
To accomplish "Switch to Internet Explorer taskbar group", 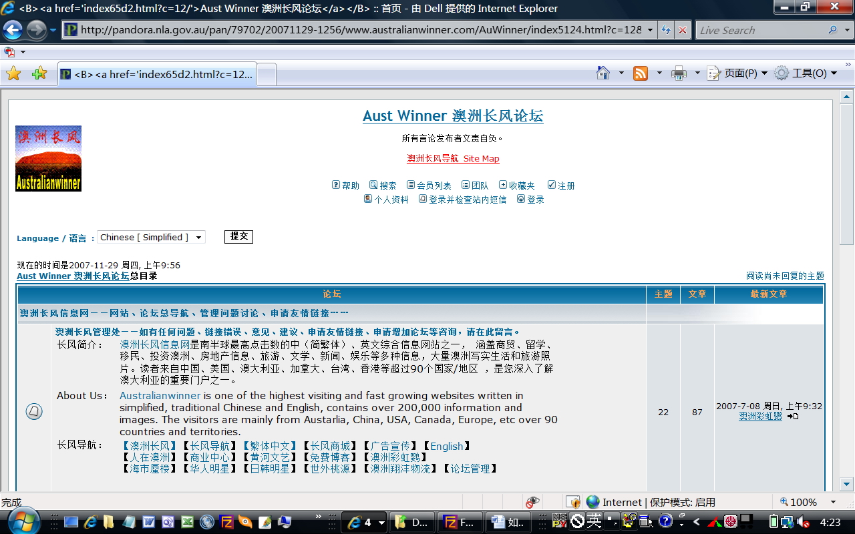I will click(363, 522).
